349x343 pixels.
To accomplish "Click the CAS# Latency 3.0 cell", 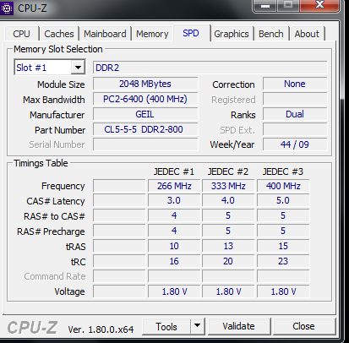I will tap(174, 200).
